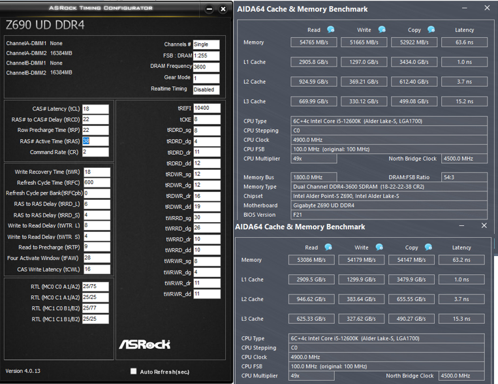Select the RAS# to CAS# Delay (tRCD) field
498x384 pixels.
pyautogui.click(x=95, y=120)
